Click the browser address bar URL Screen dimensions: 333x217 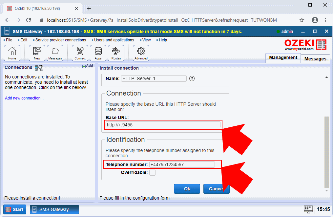162,20
